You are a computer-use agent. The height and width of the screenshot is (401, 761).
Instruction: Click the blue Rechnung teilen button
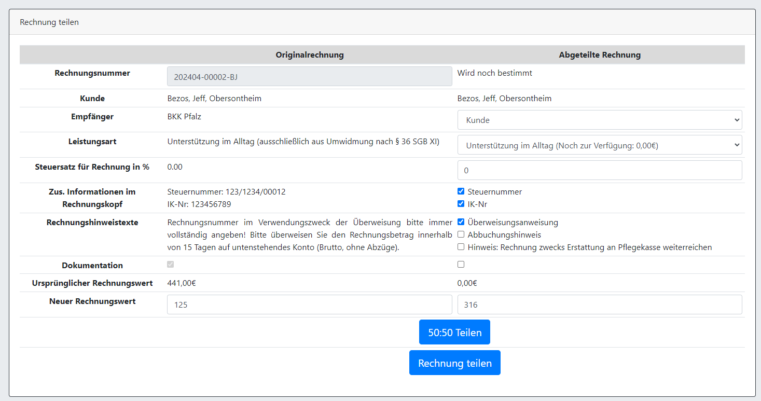pos(454,363)
